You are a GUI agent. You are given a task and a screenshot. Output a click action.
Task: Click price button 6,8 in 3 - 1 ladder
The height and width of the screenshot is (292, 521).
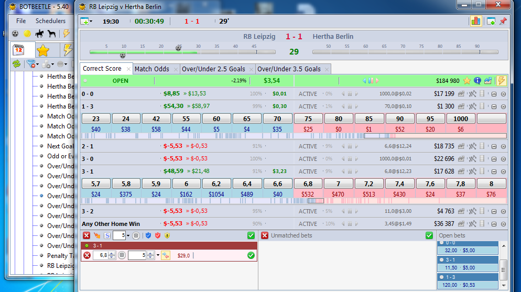pyautogui.click(x=308, y=183)
